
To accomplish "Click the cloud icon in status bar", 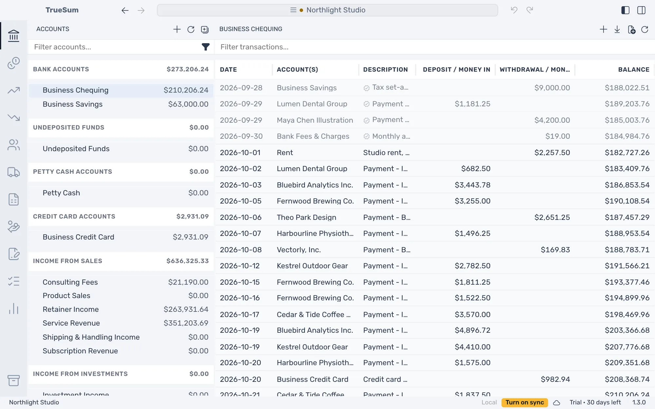I will [x=556, y=403].
